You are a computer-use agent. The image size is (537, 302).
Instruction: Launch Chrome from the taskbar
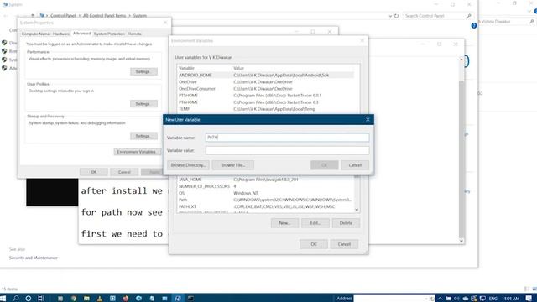(74, 299)
